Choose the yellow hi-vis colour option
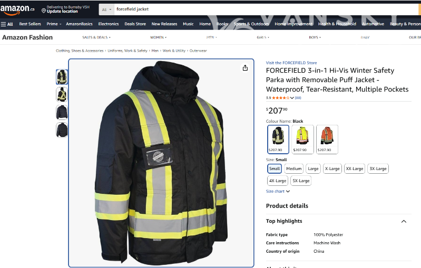The width and height of the screenshot is (421, 268). click(x=302, y=139)
